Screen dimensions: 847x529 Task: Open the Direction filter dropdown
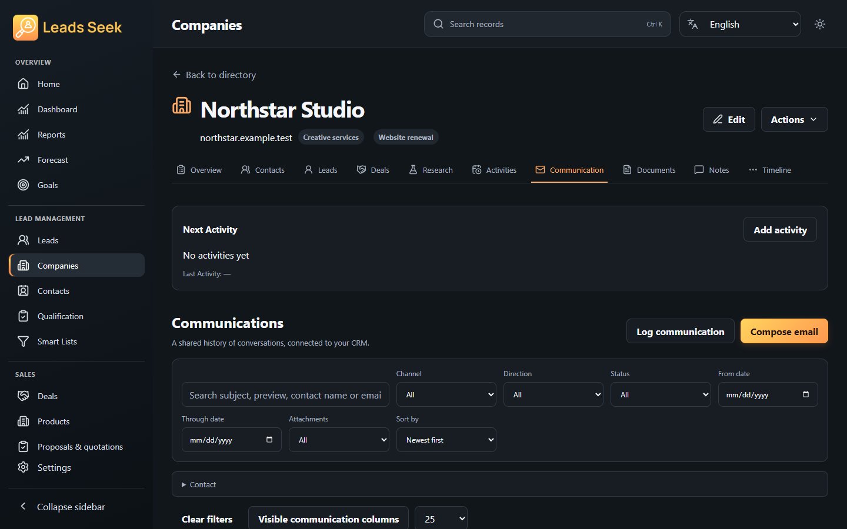553,395
